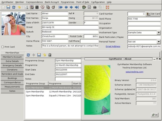Save member record with top toolbar floppy icon

tap(8, 7)
